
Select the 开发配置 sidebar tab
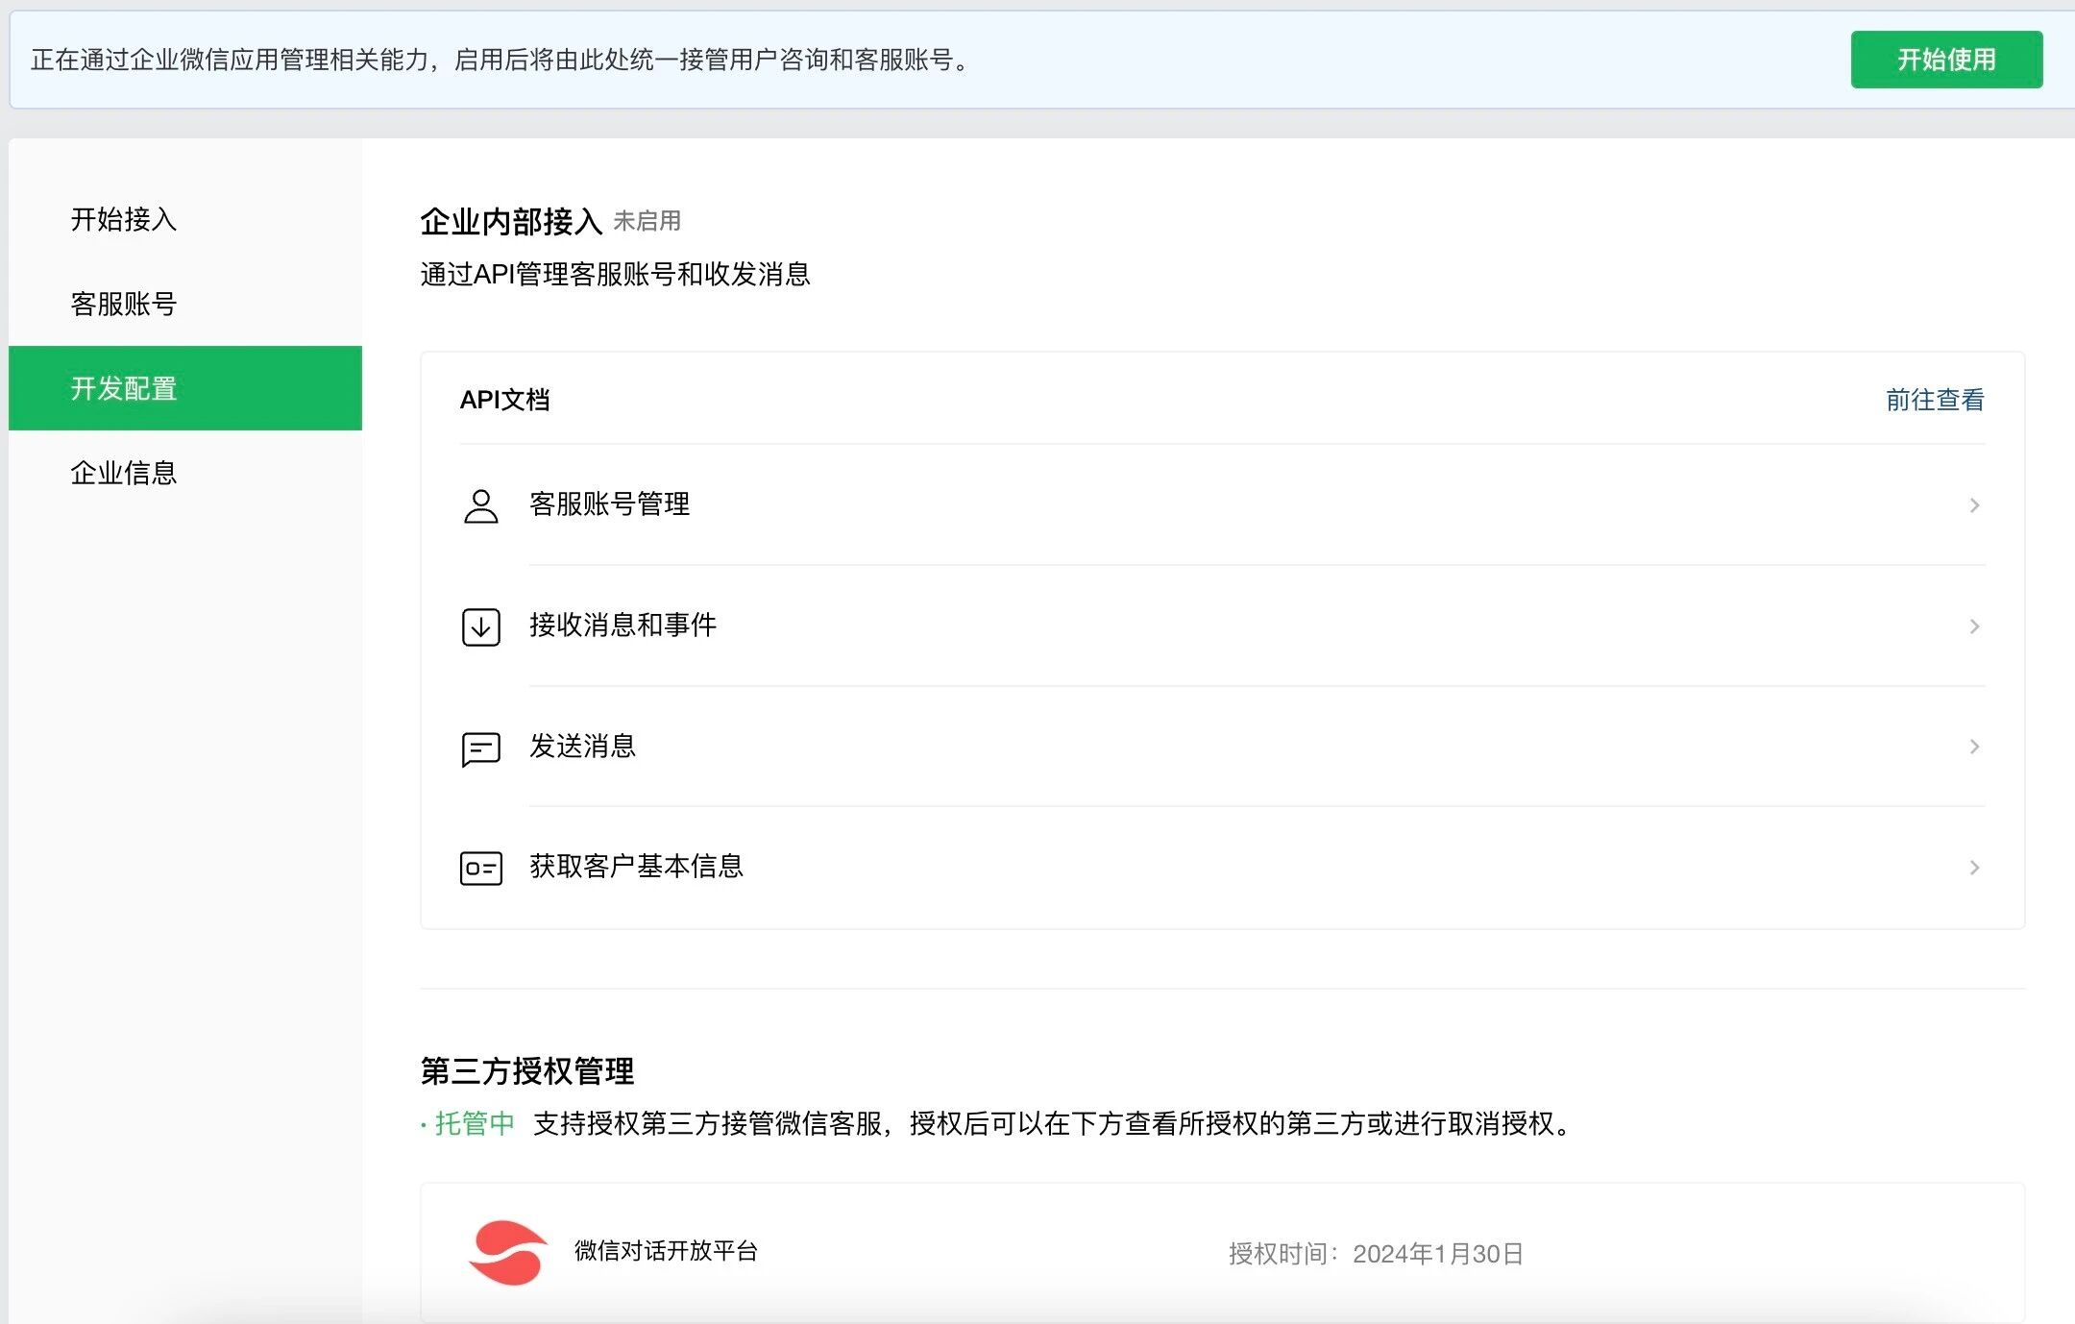(x=124, y=388)
